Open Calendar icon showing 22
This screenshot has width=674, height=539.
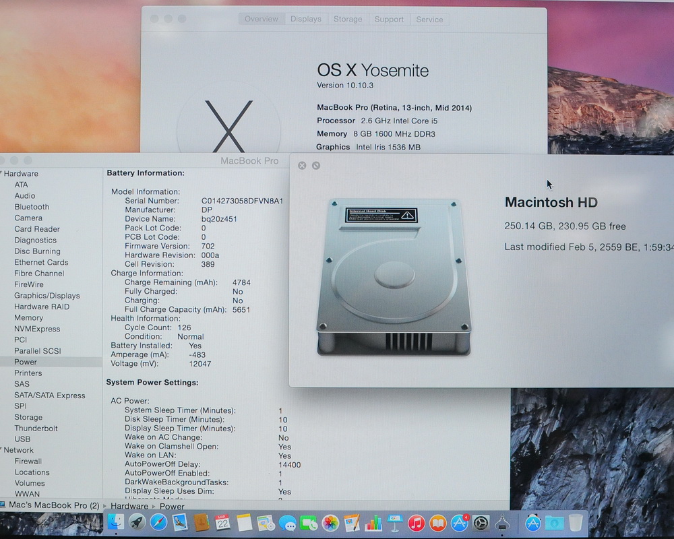pos(222,523)
